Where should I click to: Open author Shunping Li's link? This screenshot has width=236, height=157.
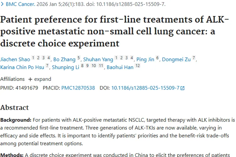65,67
